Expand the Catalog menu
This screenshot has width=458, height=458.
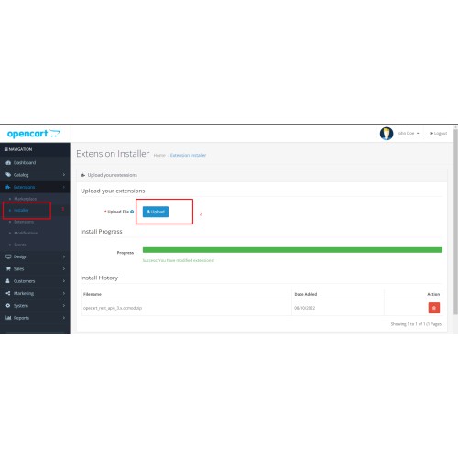35,175
